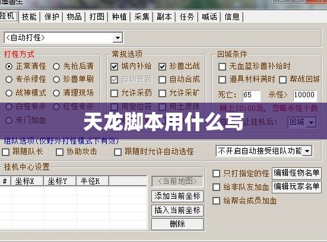Enable 协助攻击 checkbox
327x242 pixels.
tap(60, 152)
